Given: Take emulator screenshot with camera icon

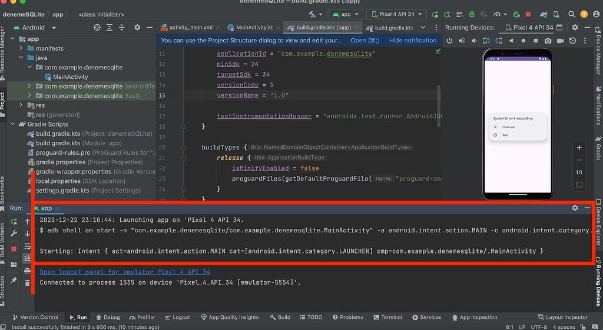Looking at the screenshot, I should pyautogui.click(x=548, y=41).
